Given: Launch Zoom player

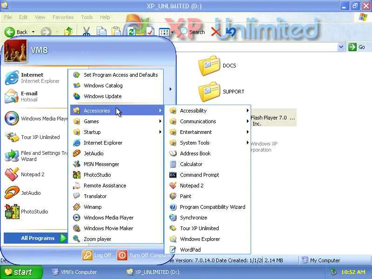Looking at the screenshot, I should click(117, 239).
